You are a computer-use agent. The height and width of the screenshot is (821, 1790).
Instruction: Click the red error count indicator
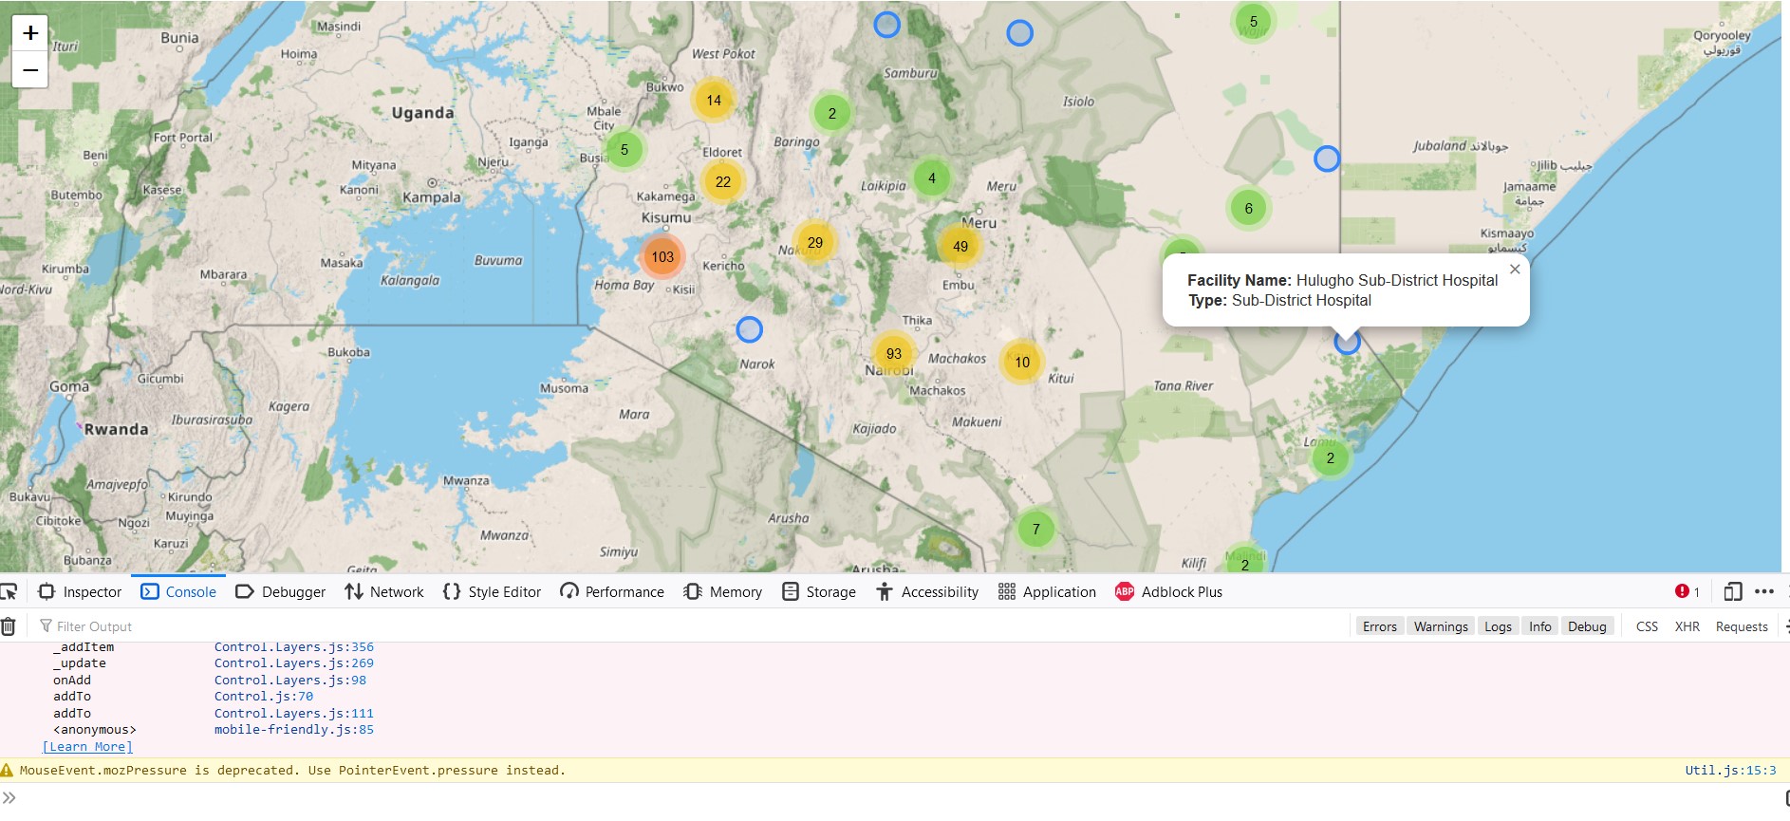click(x=1687, y=591)
